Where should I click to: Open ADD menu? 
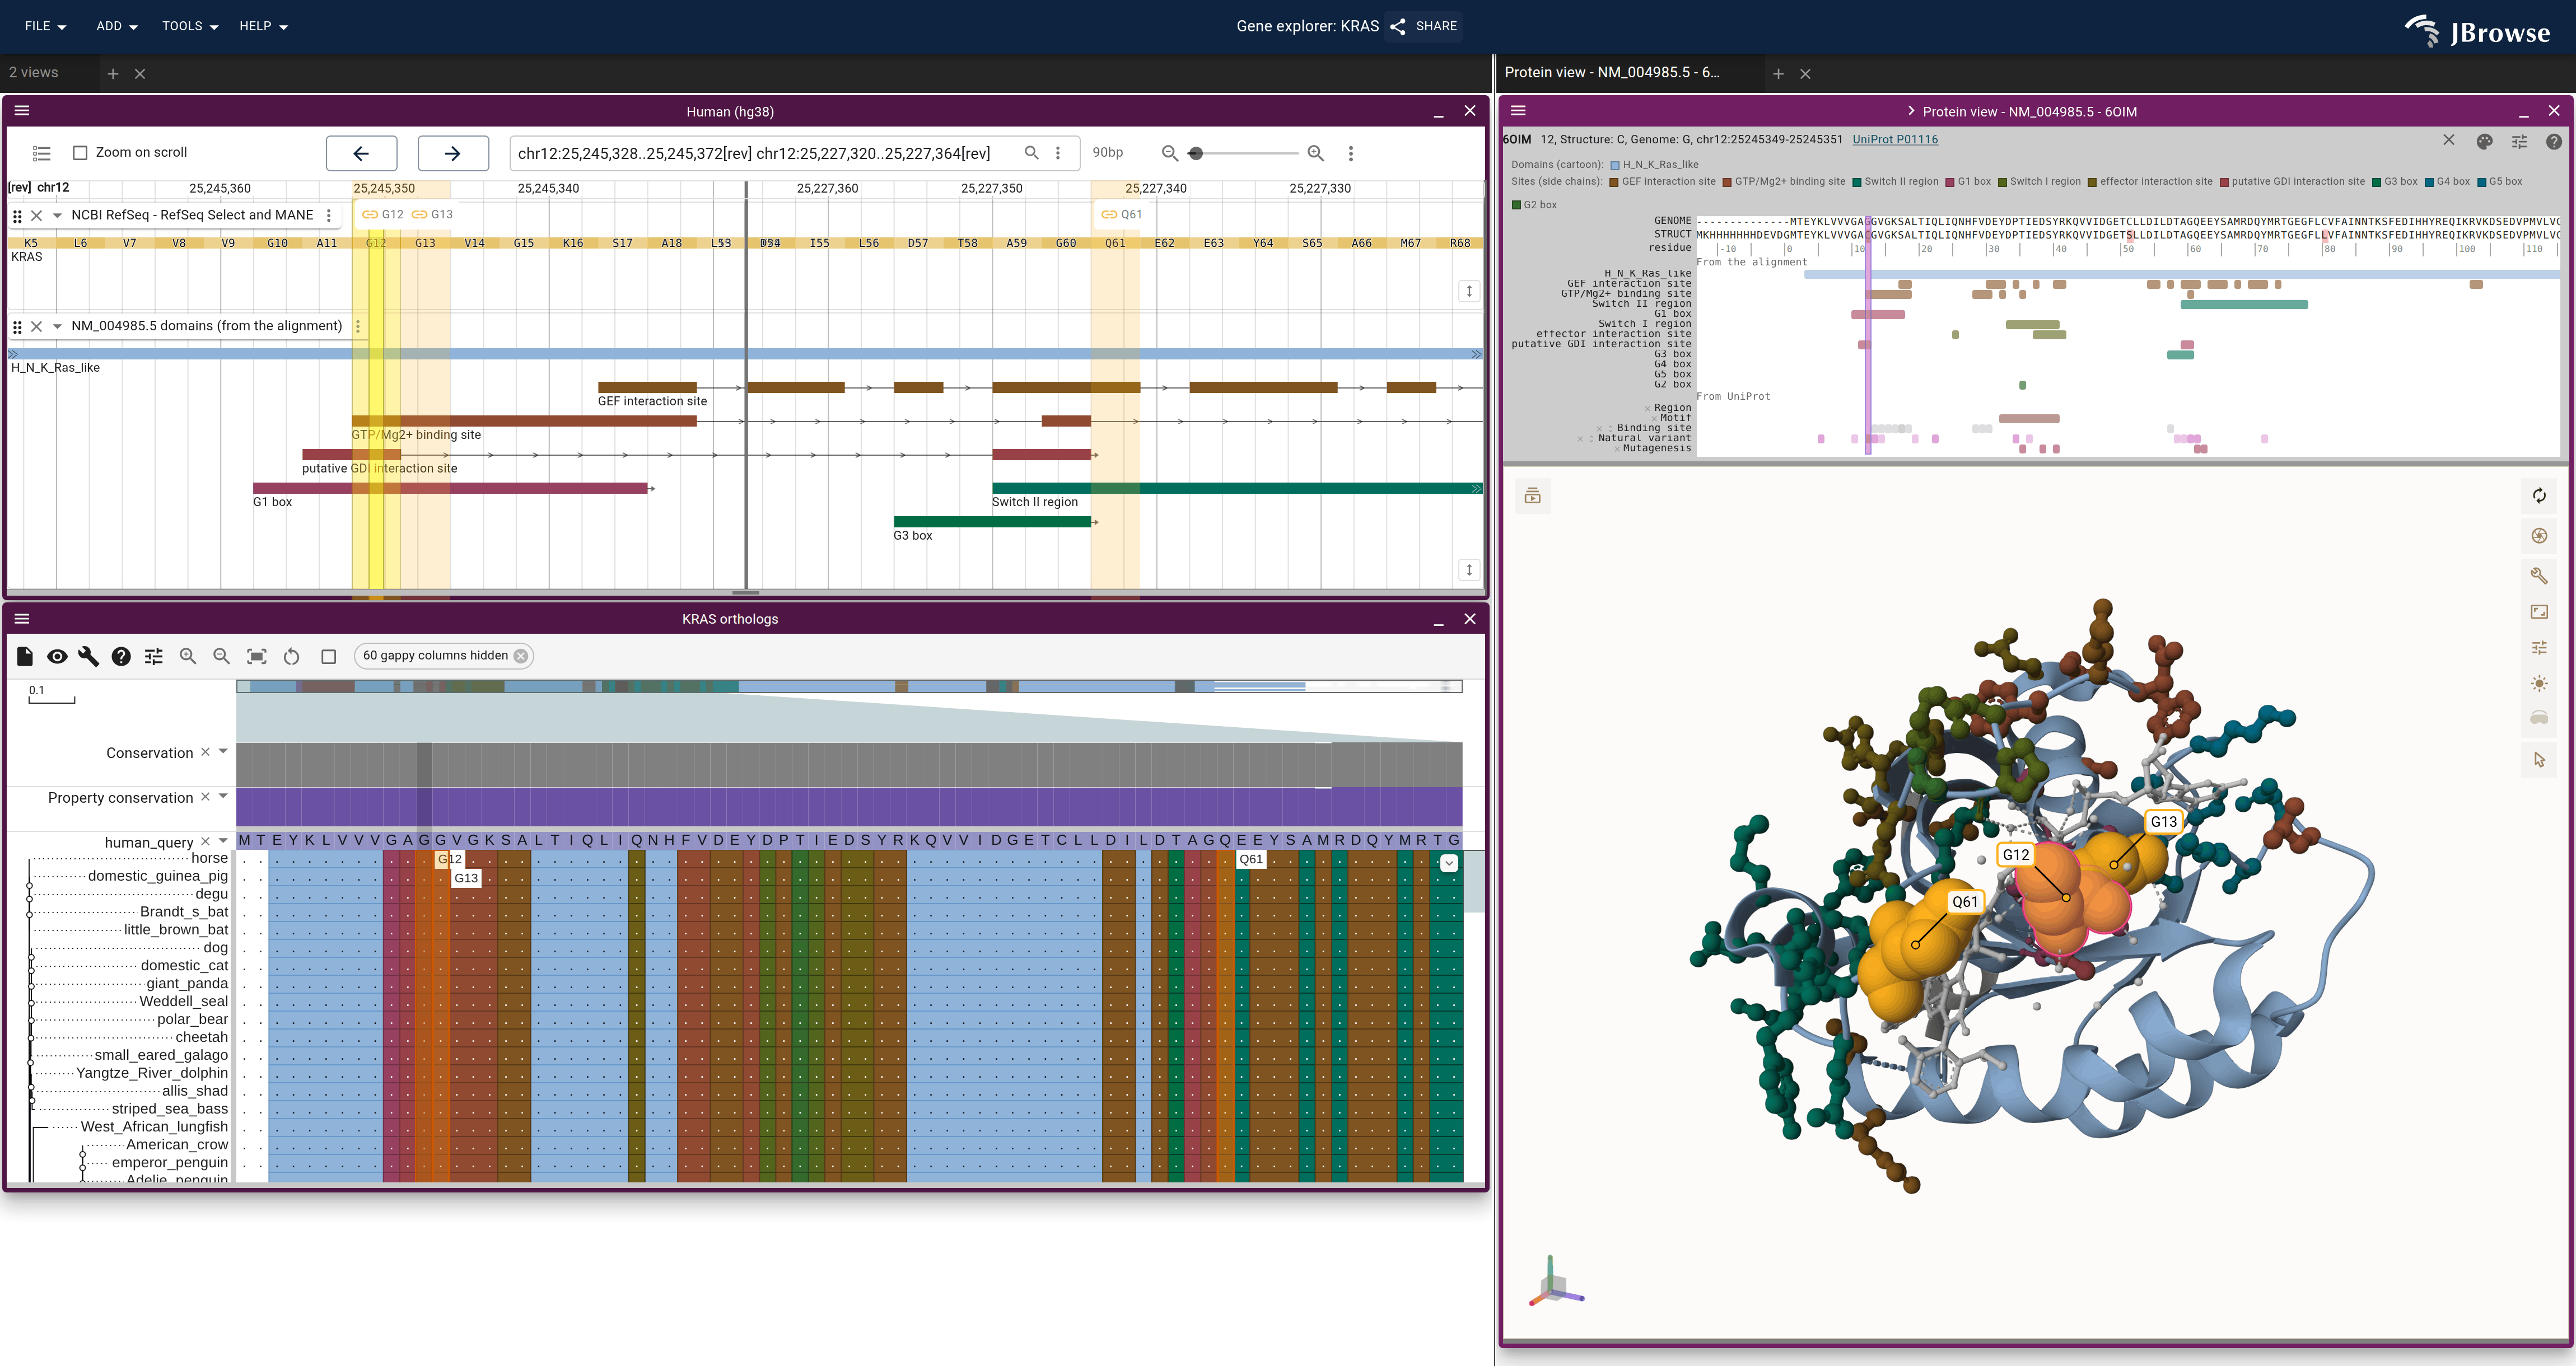click(x=116, y=26)
